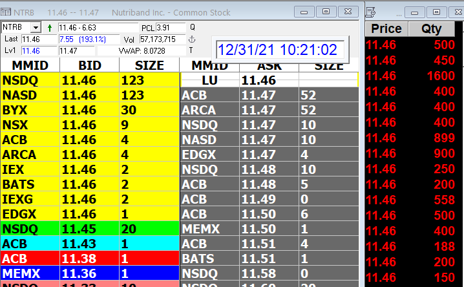Viewport: 464px width, 287px height.
Task: Select the ARCA 11.46 bid row
Action: click(90, 154)
